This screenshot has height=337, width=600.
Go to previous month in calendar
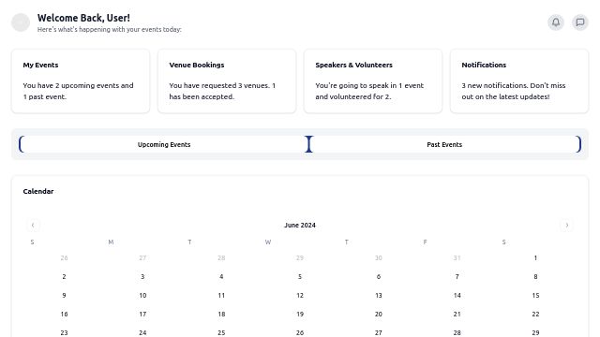[33, 225]
